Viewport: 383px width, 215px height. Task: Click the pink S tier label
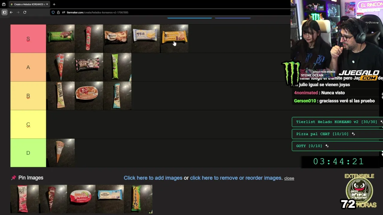[x=28, y=39]
